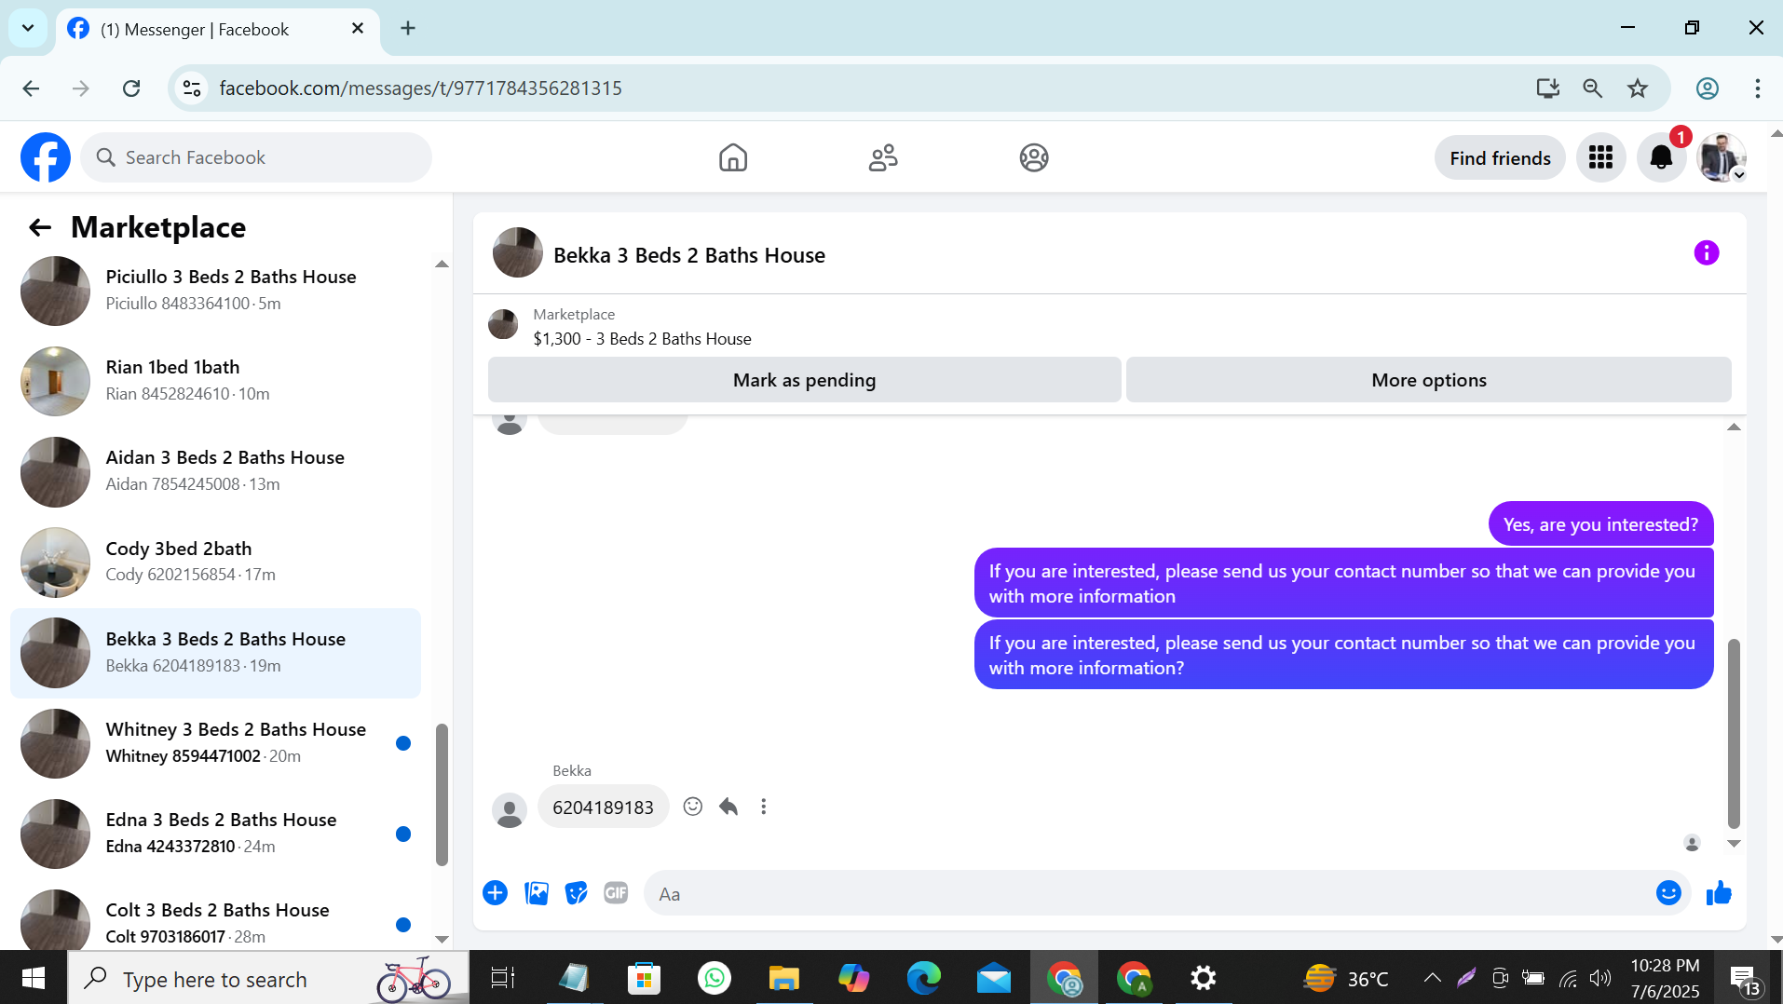Choose a GIF for the message
This screenshot has width=1783, height=1004.
tap(616, 893)
